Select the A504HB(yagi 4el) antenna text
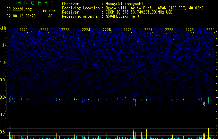218x139 pixels. pos(122,16)
